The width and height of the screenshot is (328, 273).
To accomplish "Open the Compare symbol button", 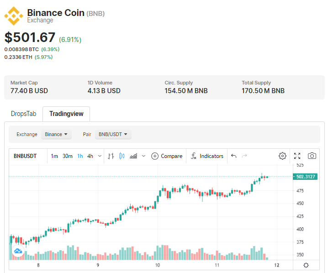I will click(167, 156).
